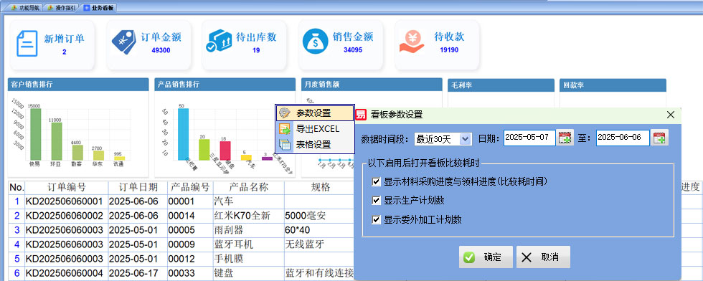The height and width of the screenshot is (281, 703).
Task: Click the 新增订单 document icon
Action: pos(27,44)
